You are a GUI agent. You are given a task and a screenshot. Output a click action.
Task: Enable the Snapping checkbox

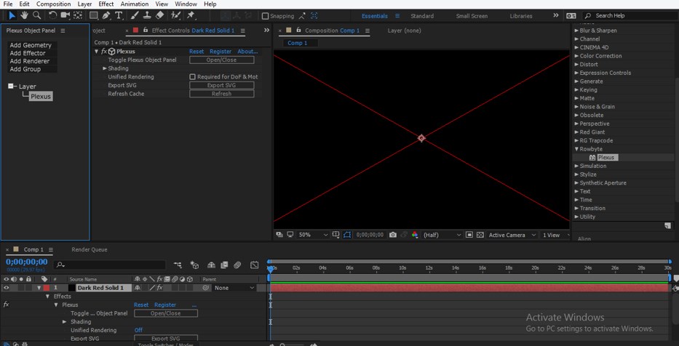click(266, 16)
